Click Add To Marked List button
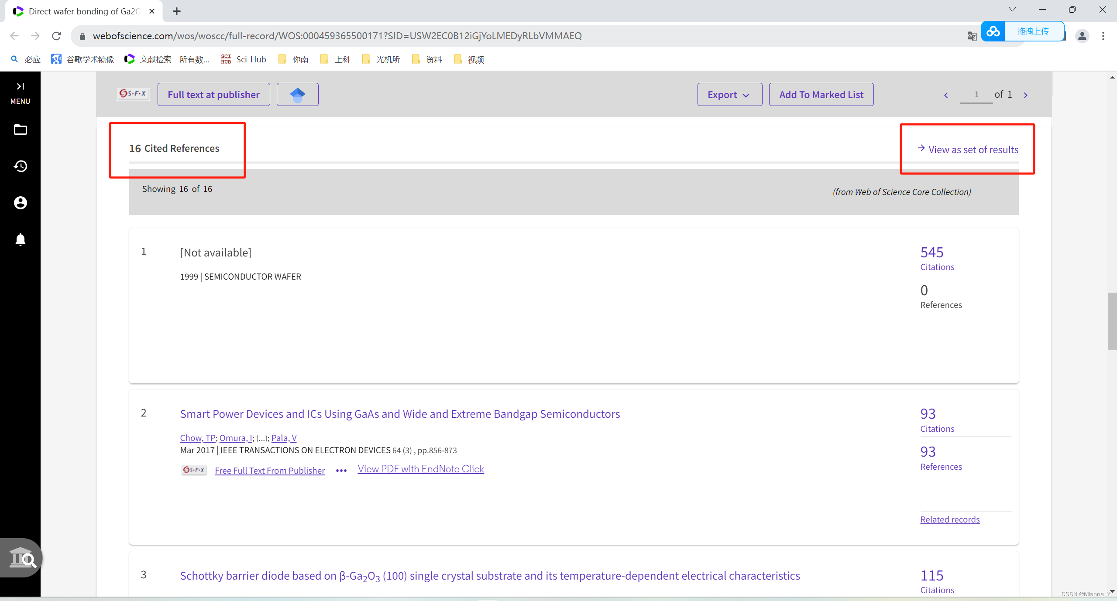Viewport: 1117px width, 601px height. [821, 95]
